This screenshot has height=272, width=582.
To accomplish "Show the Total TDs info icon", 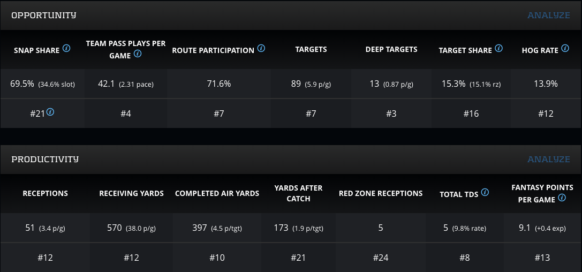I will (485, 192).
